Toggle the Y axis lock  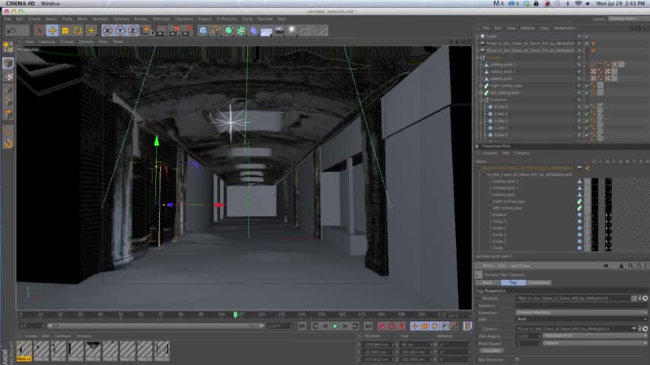pyautogui.click(x=120, y=30)
